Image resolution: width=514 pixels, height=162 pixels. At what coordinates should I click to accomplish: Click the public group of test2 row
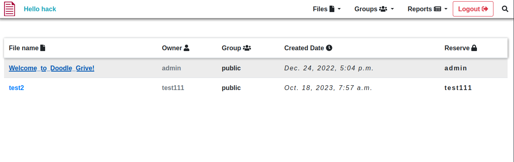point(231,88)
